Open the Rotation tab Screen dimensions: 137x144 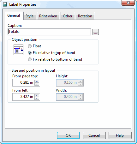pyautogui.click(x=85, y=16)
